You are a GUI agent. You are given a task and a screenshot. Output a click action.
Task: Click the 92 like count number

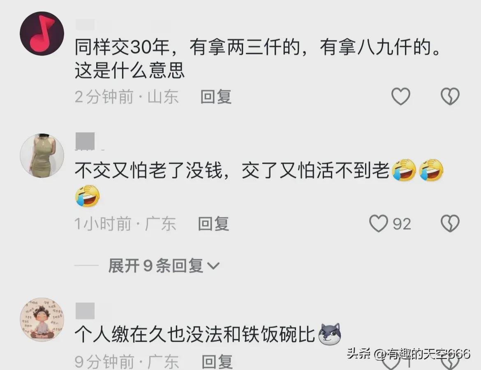(x=402, y=224)
